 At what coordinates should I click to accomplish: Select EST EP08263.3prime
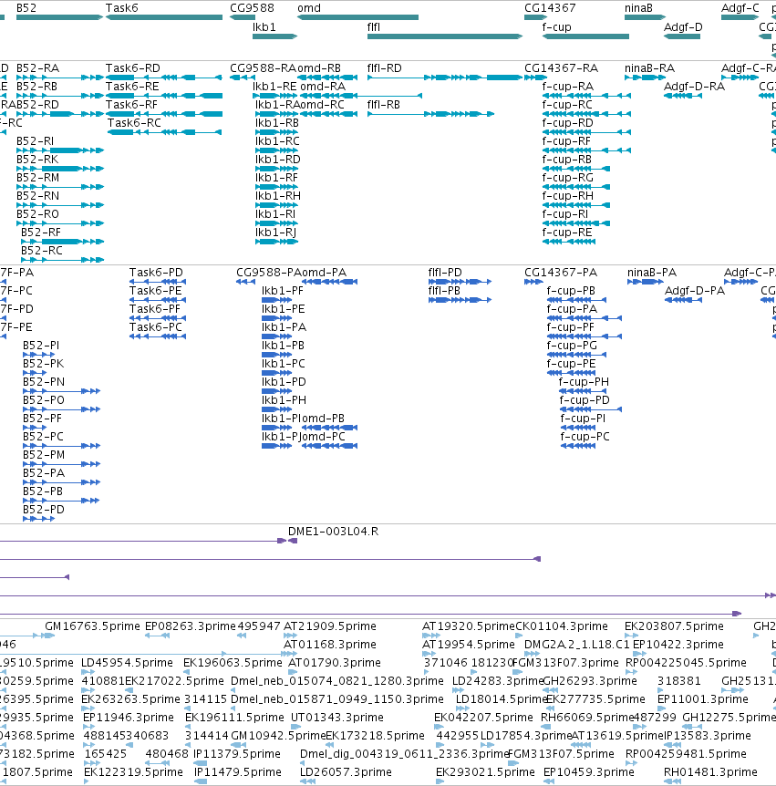pos(190,626)
